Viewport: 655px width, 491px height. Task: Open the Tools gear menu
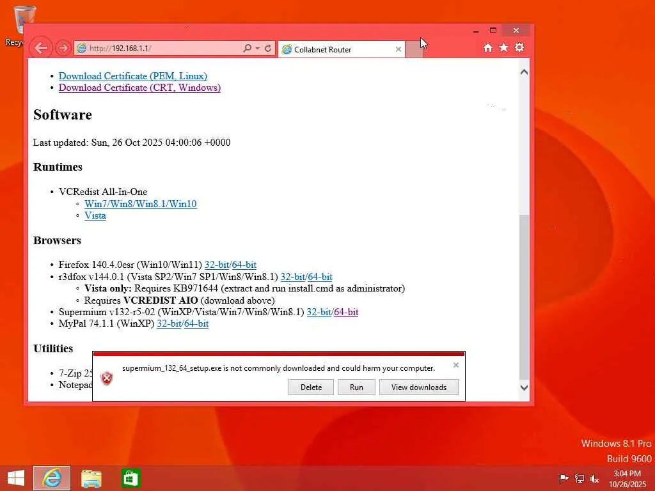pos(519,47)
